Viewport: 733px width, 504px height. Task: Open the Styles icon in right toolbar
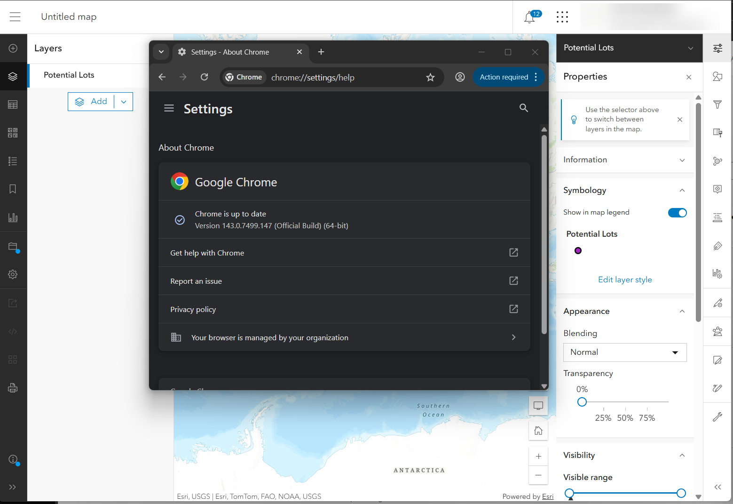click(717, 76)
